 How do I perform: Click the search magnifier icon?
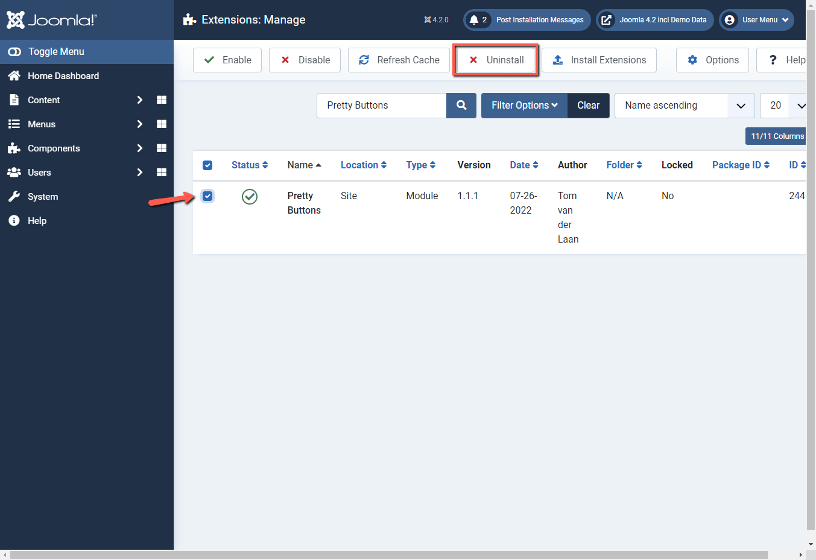coord(461,105)
